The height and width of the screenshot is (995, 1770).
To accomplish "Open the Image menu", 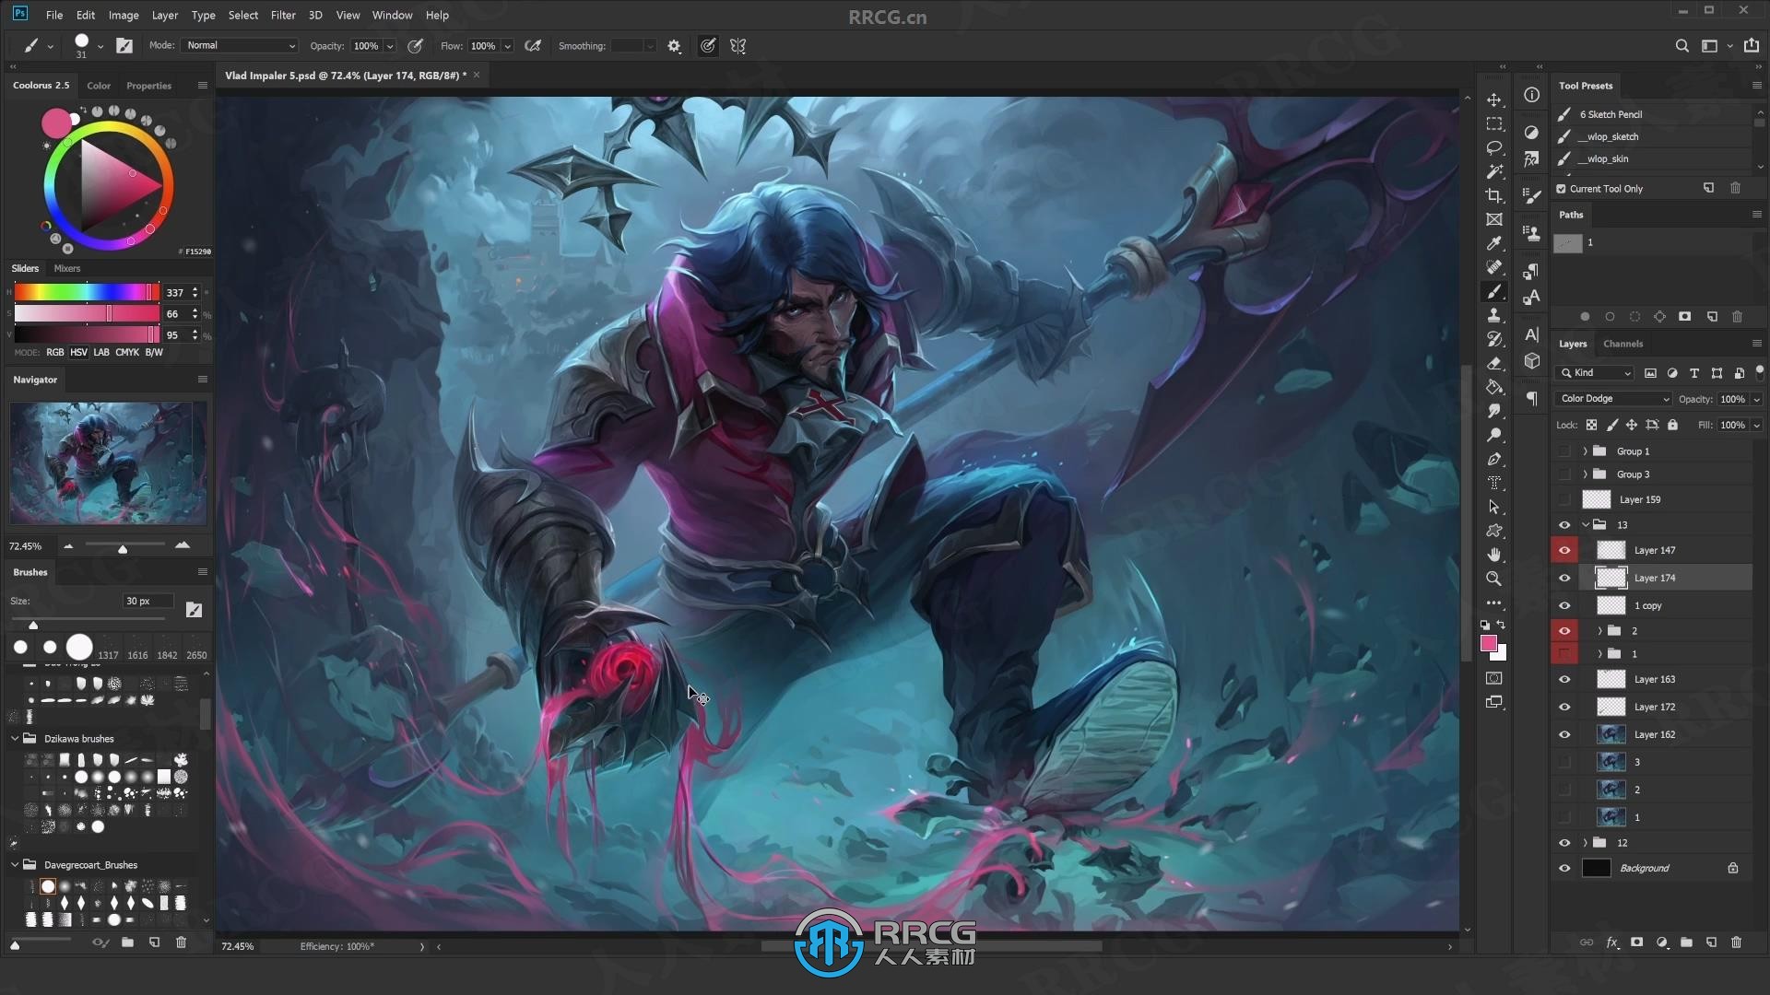I will pyautogui.click(x=124, y=15).
